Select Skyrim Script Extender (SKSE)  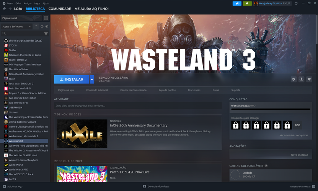coord(26,41)
